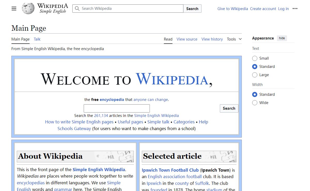
Task: Click the Create account link
Action: click(x=263, y=9)
